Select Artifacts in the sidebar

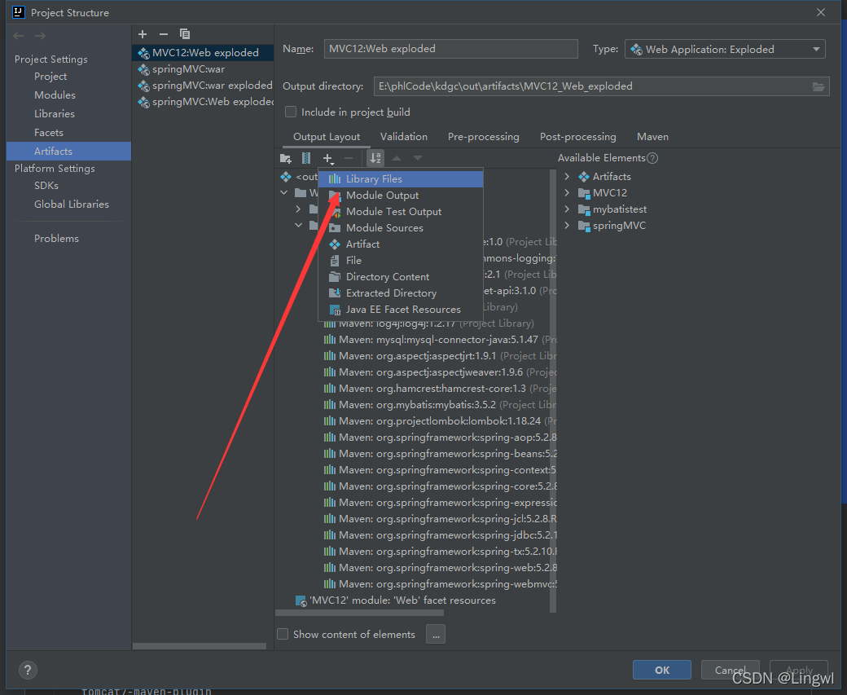[x=68, y=152]
